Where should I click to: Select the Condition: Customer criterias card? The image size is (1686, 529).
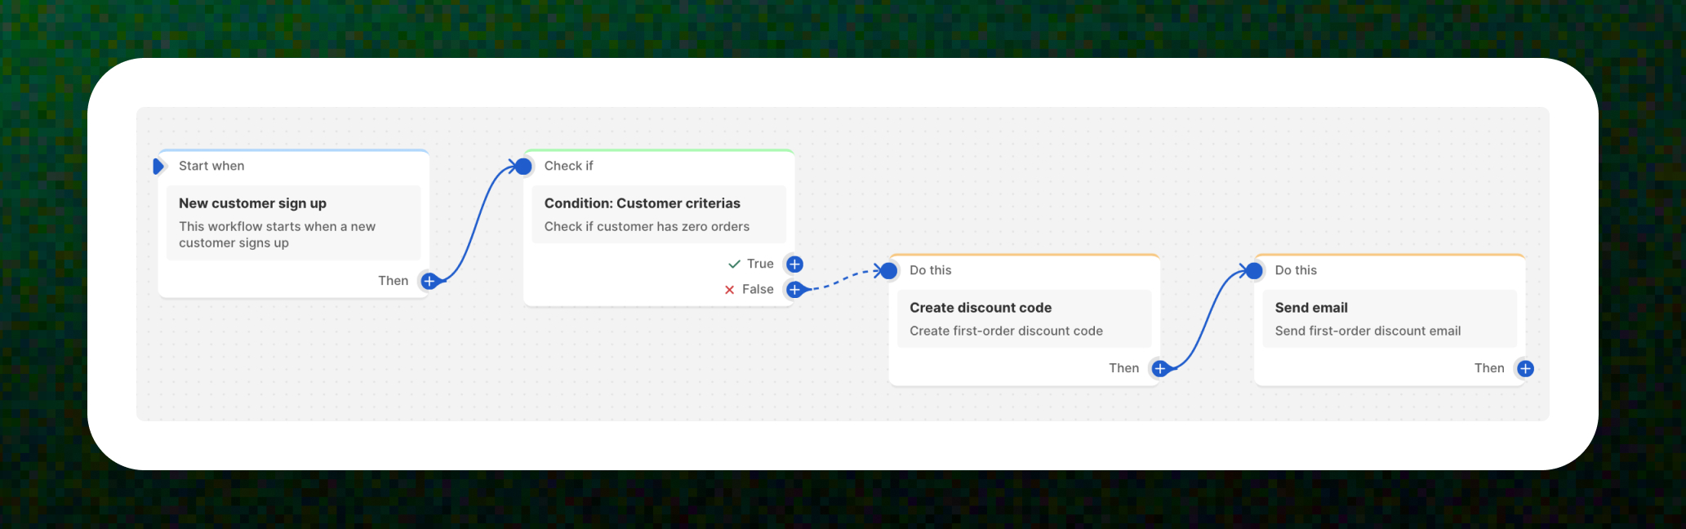pyautogui.click(x=659, y=214)
